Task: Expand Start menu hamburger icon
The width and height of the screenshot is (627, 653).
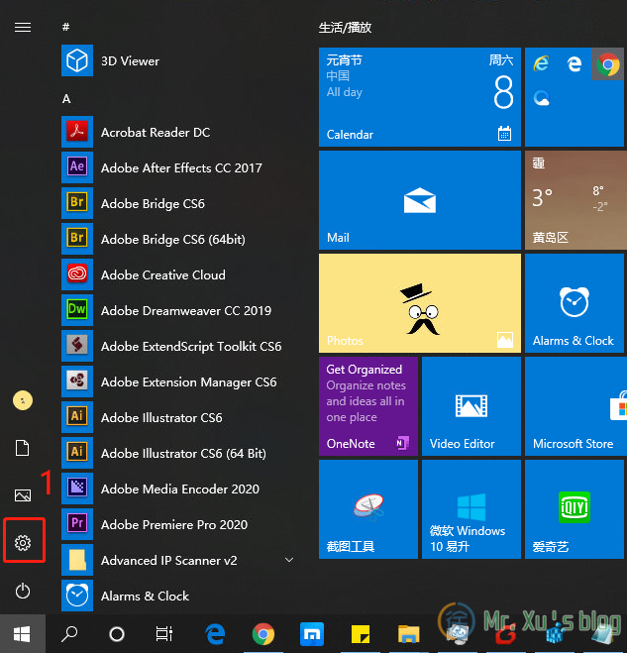Action: (23, 28)
